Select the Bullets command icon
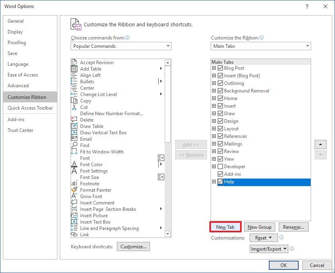Image resolution: width=335 pixels, height=273 pixels. pos(75,82)
